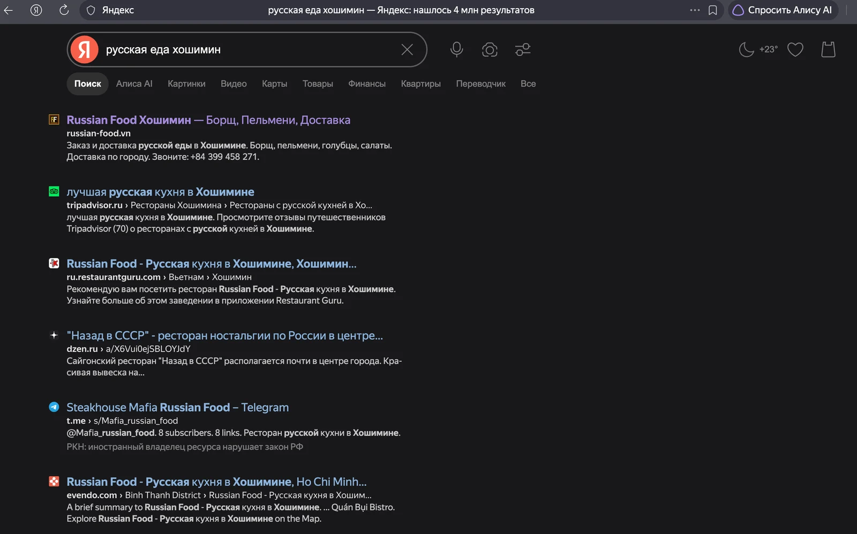Select the Поиск tab

(88, 84)
